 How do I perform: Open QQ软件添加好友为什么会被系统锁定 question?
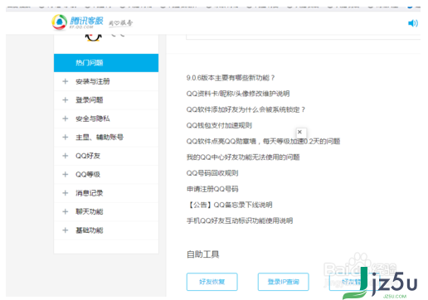(246, 109)
